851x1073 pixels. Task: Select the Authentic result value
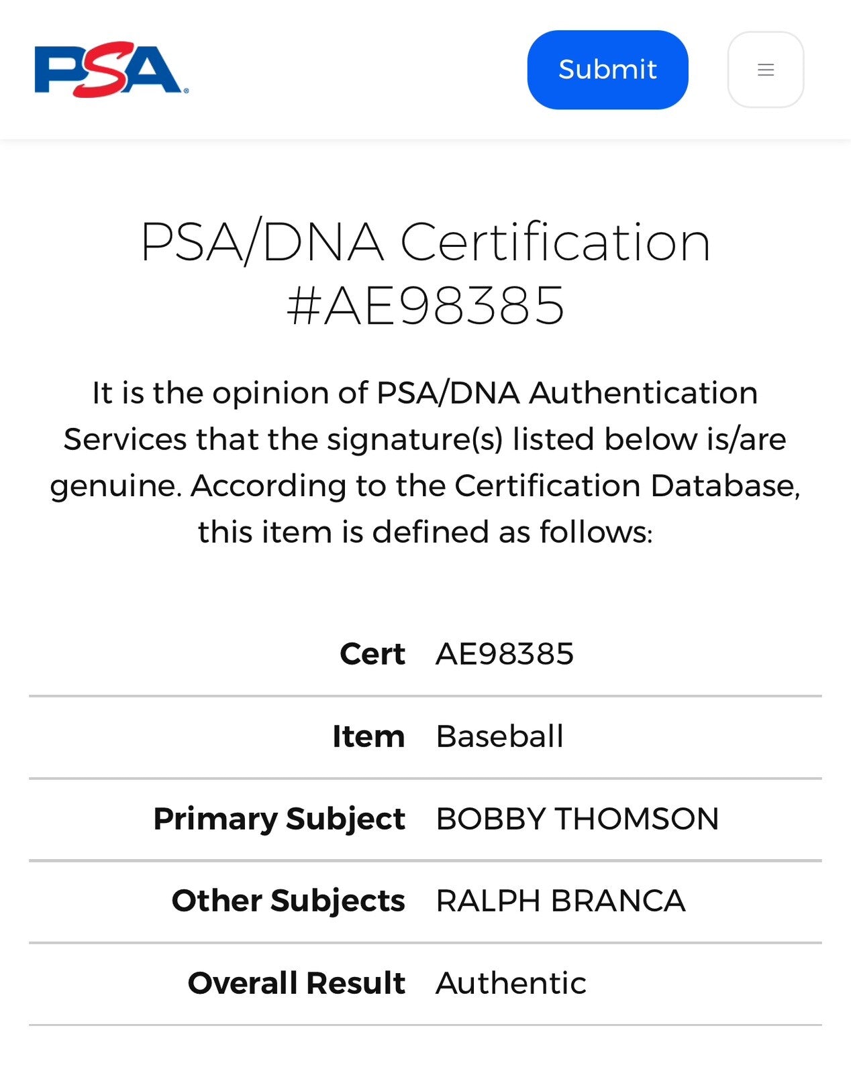(x=511, y=983)
